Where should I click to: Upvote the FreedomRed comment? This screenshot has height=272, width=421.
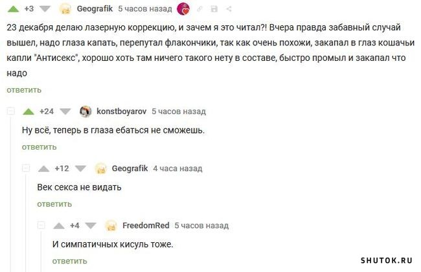[60, 225]
